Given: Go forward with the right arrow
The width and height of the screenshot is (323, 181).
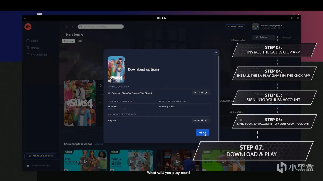Looking at the screenshot, I should tap(72, 27).
